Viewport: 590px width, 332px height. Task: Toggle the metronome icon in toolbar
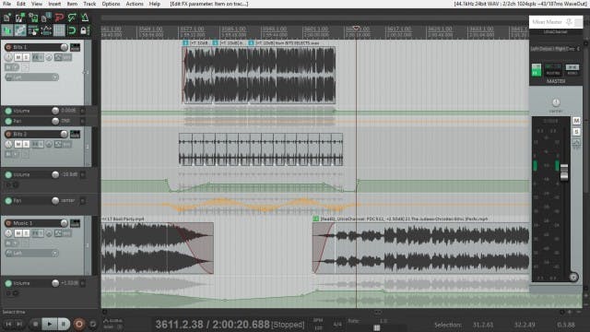(x=85, y=18)
